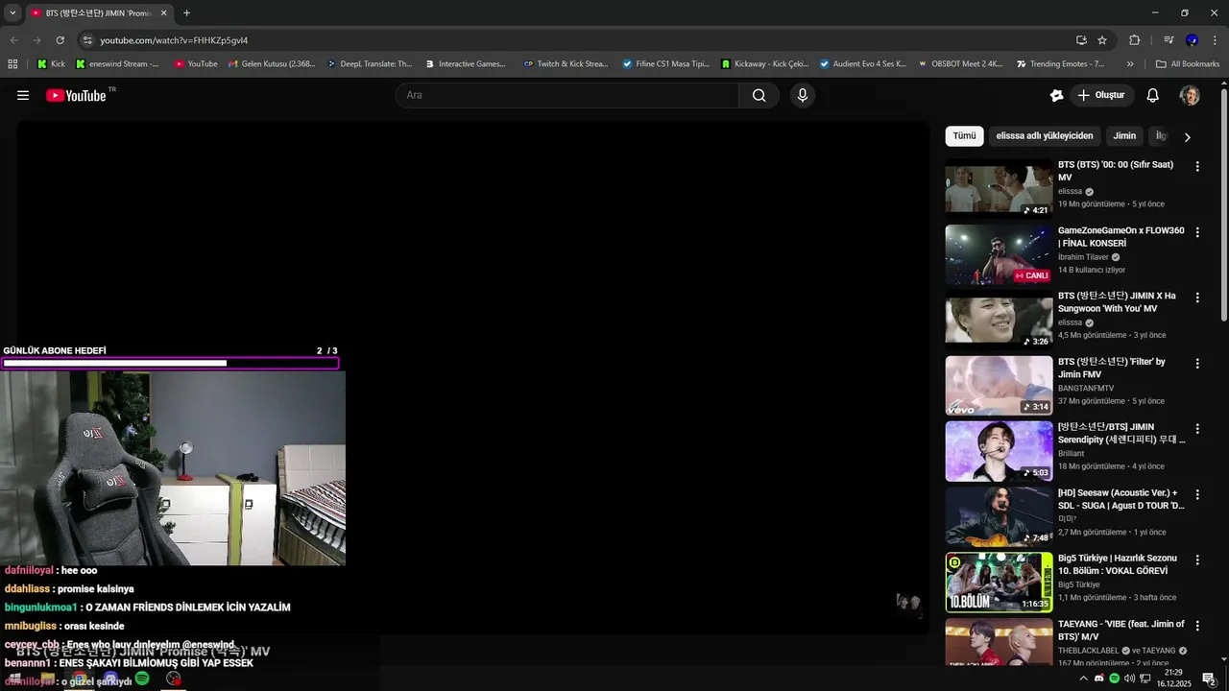Open Spotify from the taskbar
The image size is (1229, 691).
point(142,679)
